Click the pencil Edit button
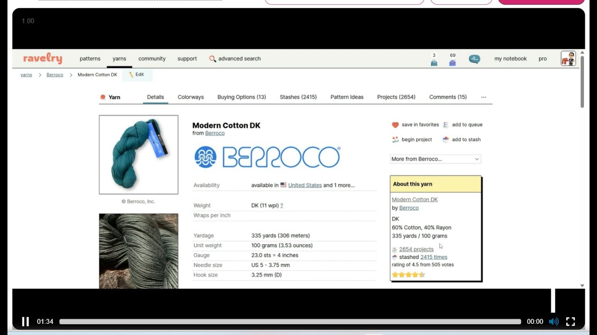The height and width of the screenshot is (335, 597). (x=137, y=74)
